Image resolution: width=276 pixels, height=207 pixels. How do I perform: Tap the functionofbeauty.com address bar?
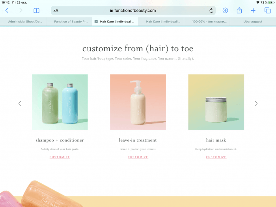133,11
